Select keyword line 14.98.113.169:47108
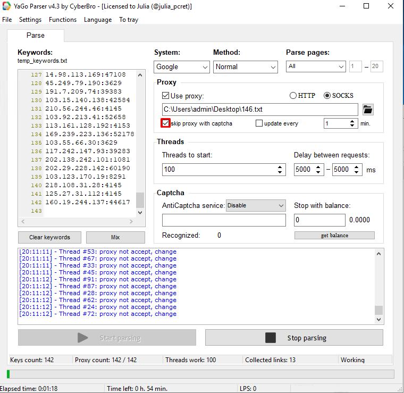 click(x=86, y=75)
